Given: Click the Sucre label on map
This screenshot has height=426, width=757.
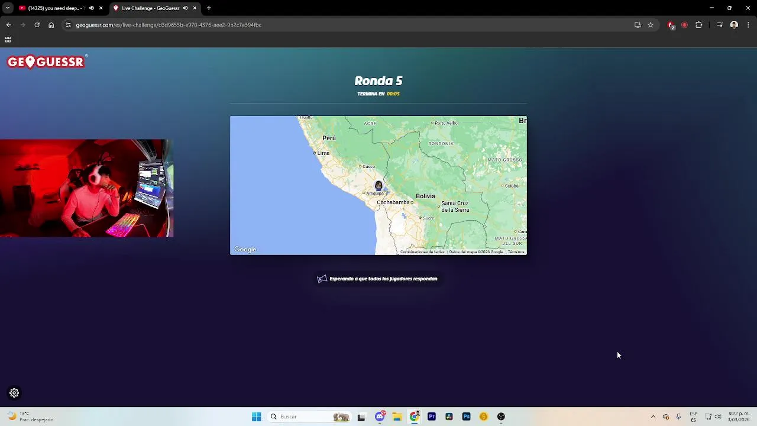Looking at the screenshot, I should tap(428, 218).
